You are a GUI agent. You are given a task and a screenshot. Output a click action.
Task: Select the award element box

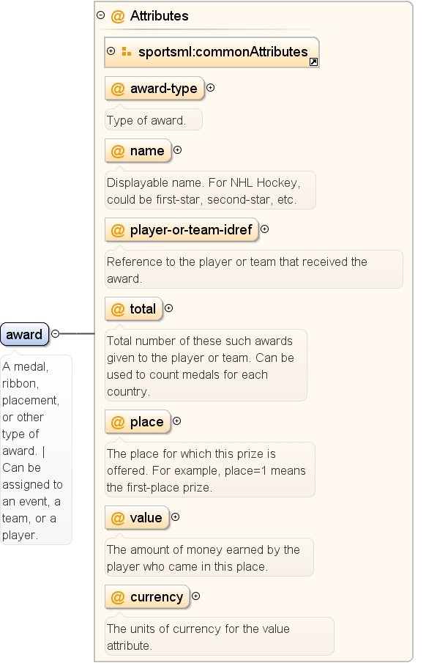coord(24,334)
